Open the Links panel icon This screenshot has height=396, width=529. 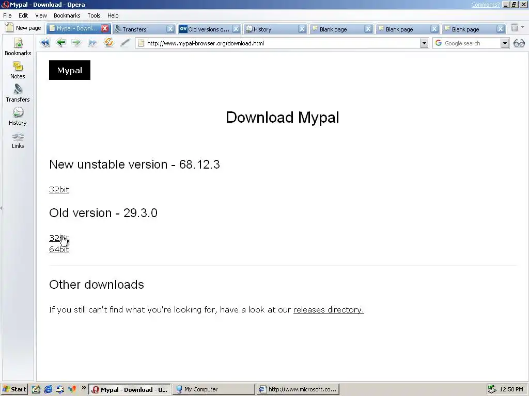pos(18,140)
